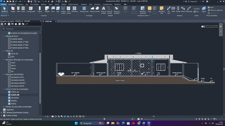Viewport: 225px width, 126px height.
Task: Select the GRADIL section view
Action: [14, 101]
